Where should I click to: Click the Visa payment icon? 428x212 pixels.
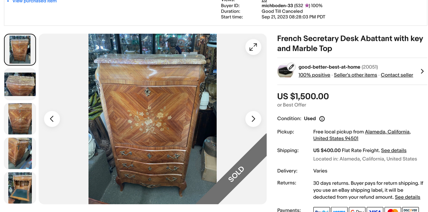click(375, 210)
